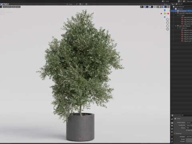Image resolution: width=192 pixels, height=144 pixels.
Task: Open the viewport shading options dropdown
Action: (166, 7)
